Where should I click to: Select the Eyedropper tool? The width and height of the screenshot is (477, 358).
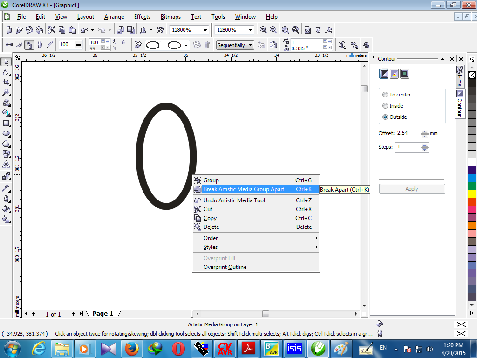(x=6, y=188)
